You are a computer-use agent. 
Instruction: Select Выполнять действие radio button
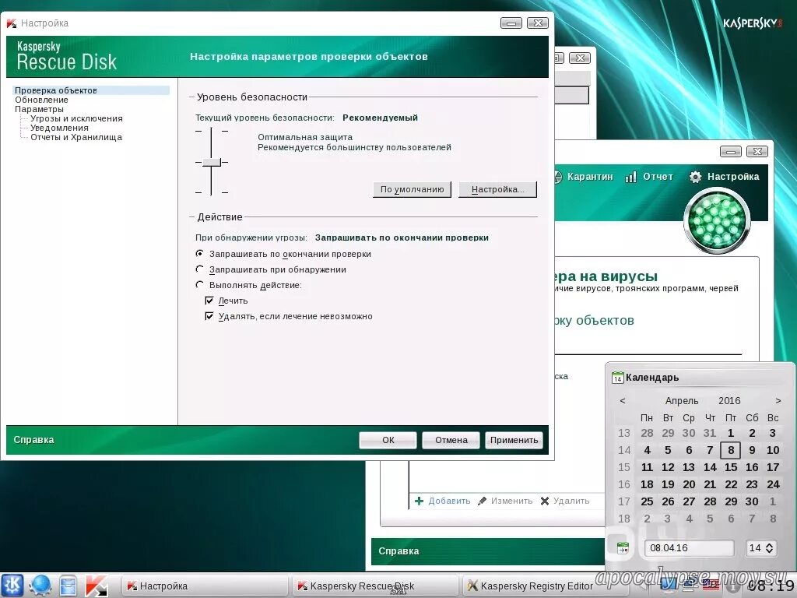(200, 285)
